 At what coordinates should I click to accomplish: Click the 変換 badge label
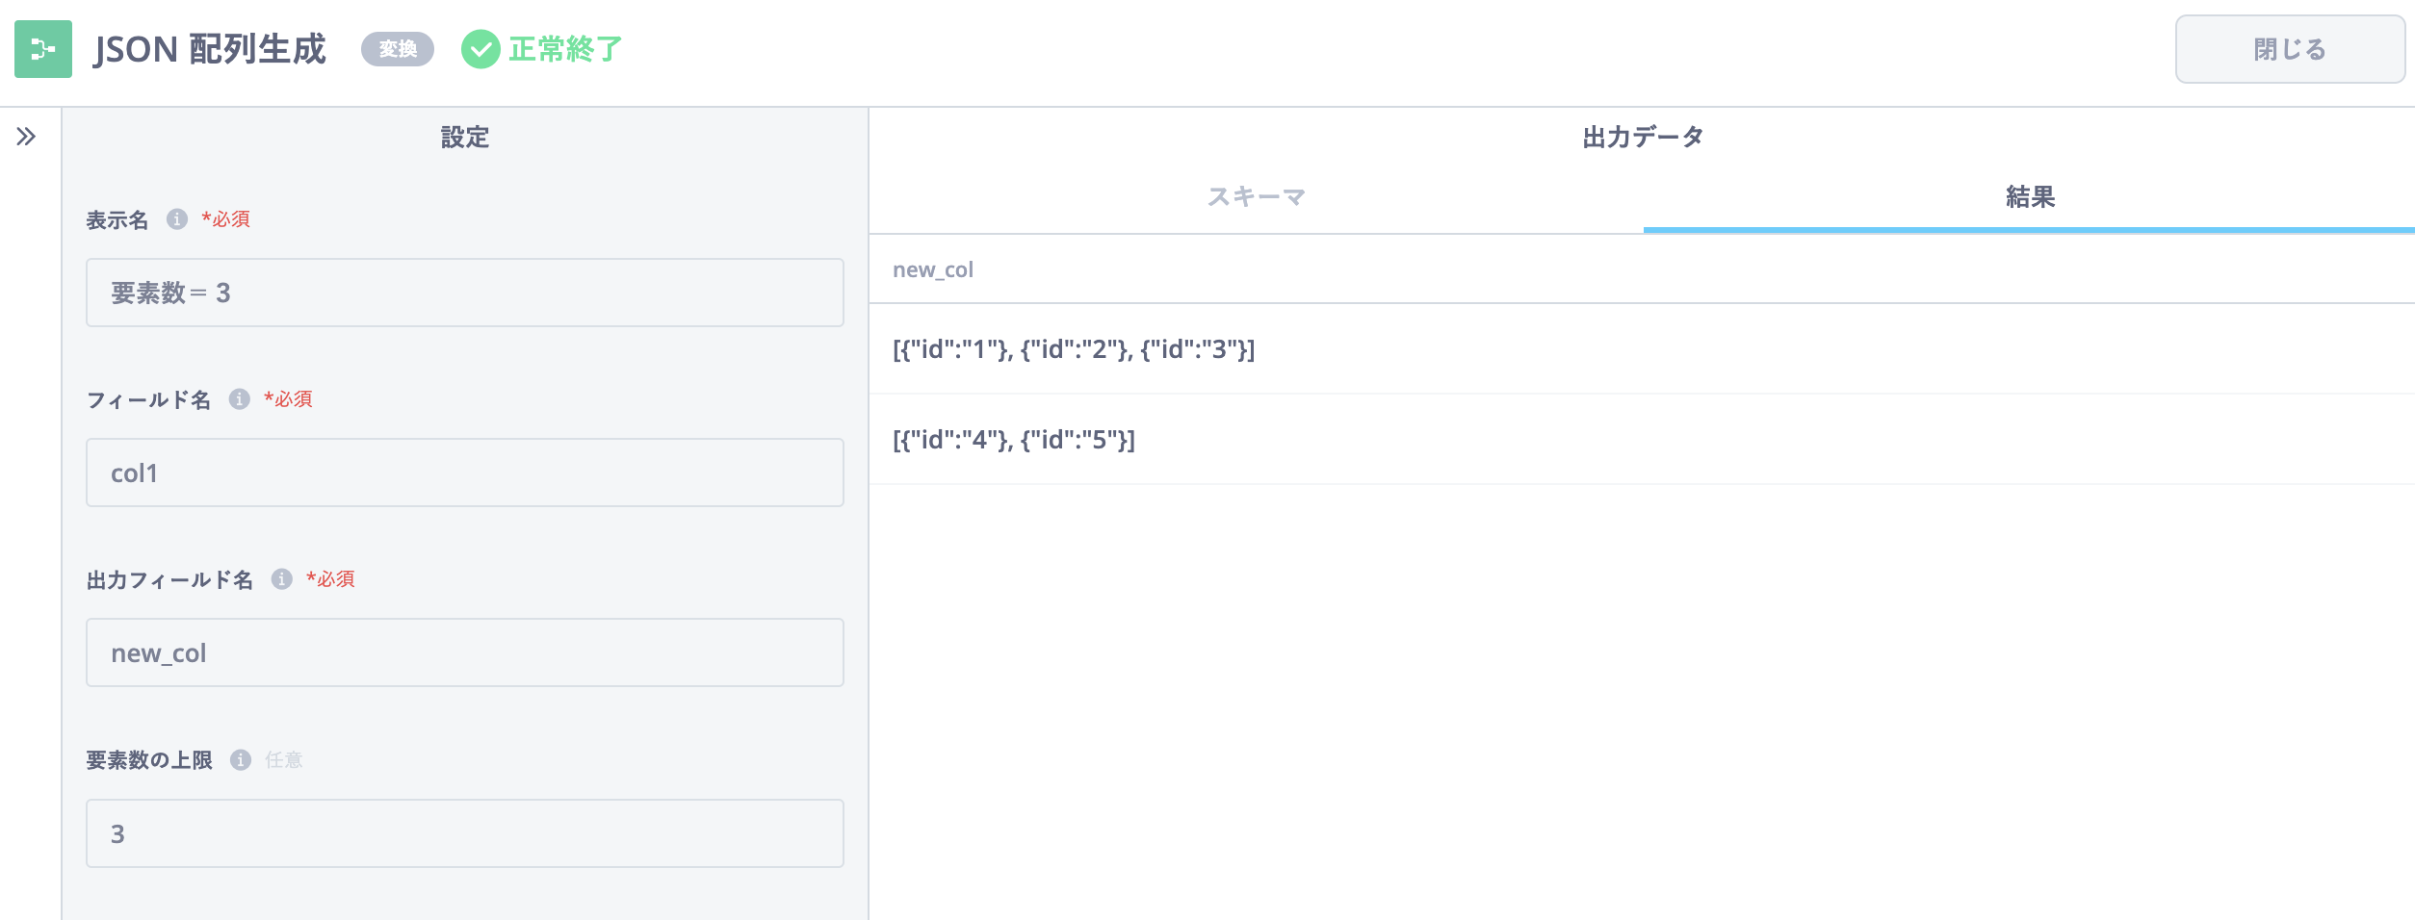[x=398, y=49]
